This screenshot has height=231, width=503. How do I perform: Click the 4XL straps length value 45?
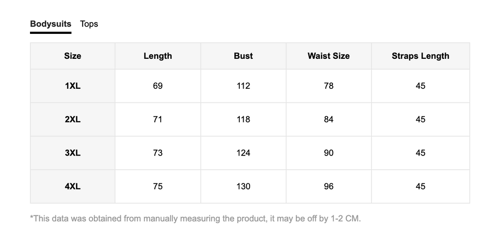click(420, 186)
